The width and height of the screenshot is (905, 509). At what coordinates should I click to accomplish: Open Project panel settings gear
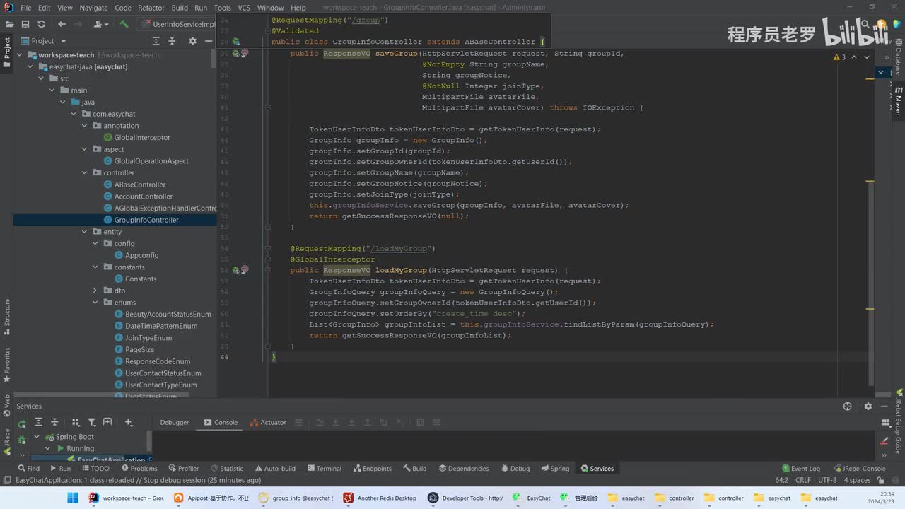point(192,41)
